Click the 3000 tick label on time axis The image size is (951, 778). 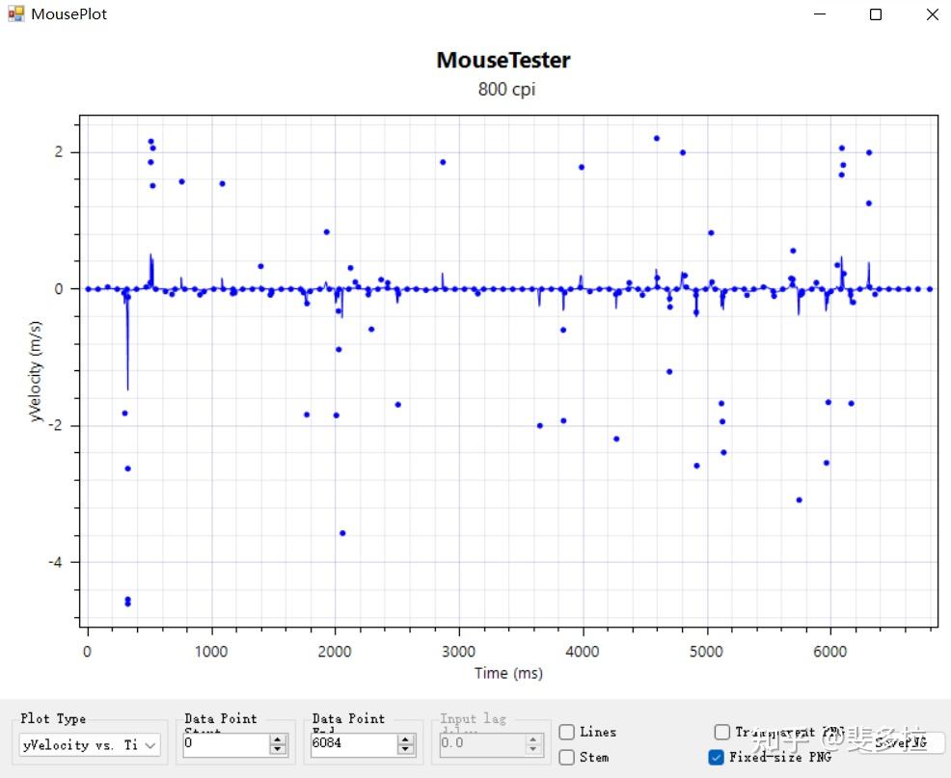(458, 652)
